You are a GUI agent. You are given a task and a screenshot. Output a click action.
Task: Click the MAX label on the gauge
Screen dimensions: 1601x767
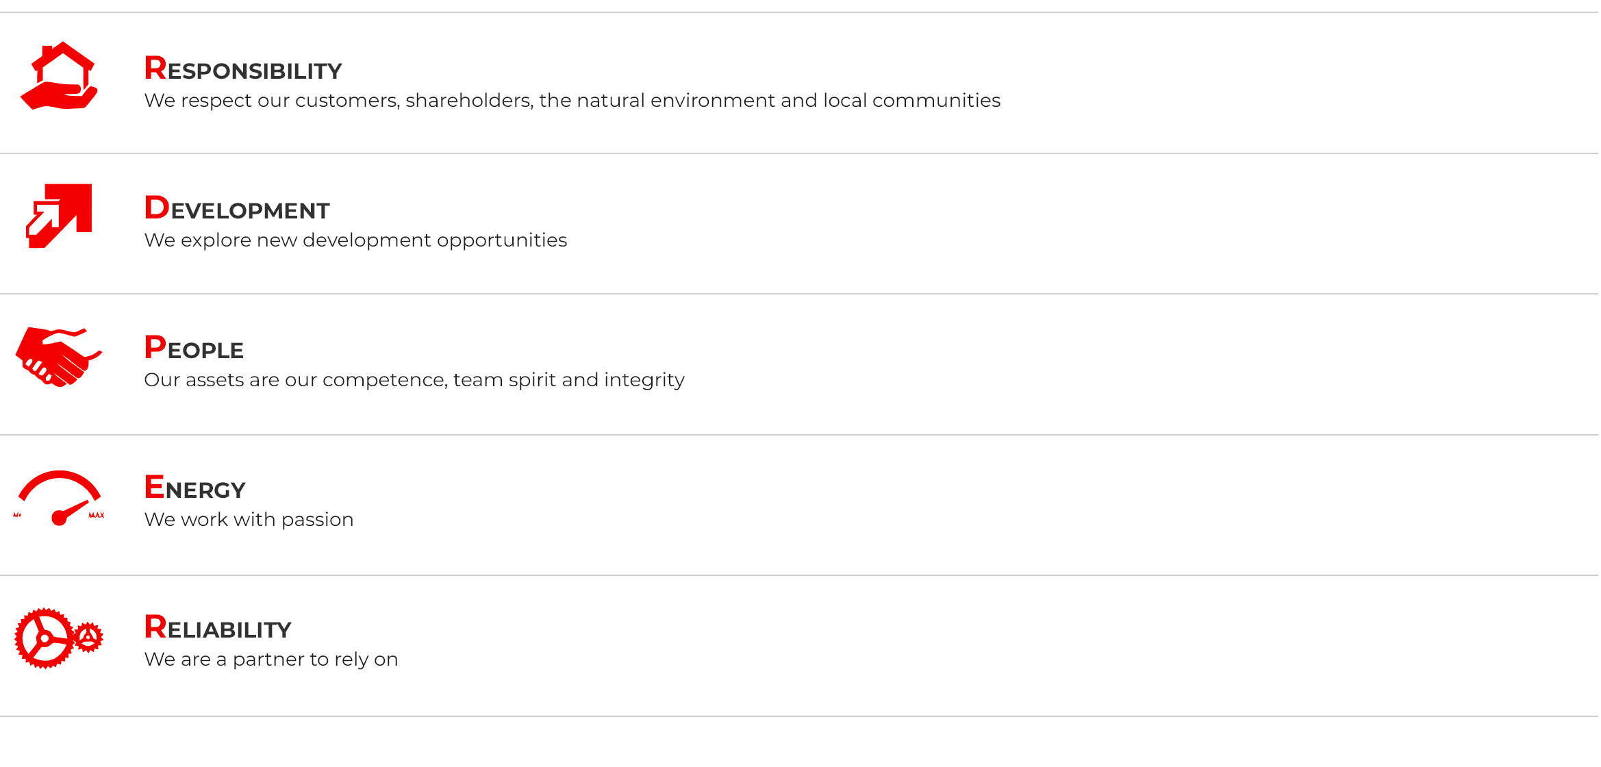coord(97,515)
